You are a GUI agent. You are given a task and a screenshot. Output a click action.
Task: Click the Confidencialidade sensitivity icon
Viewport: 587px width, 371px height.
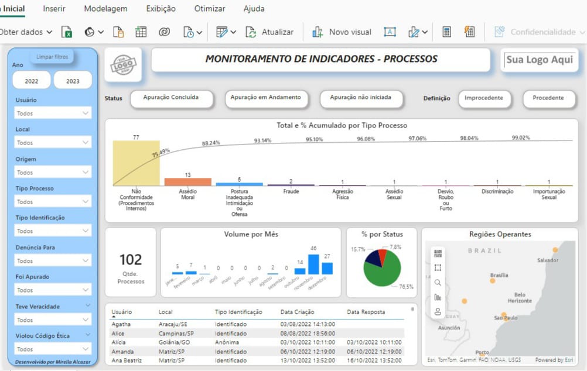click(x=500, y=32)
